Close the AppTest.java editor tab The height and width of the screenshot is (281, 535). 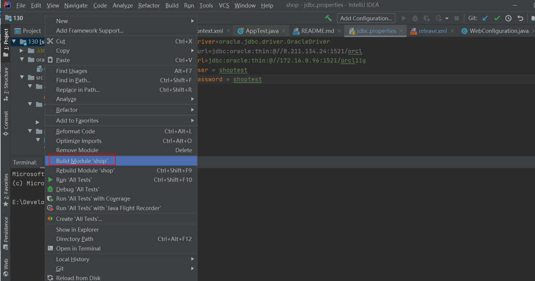click(284, 31)
